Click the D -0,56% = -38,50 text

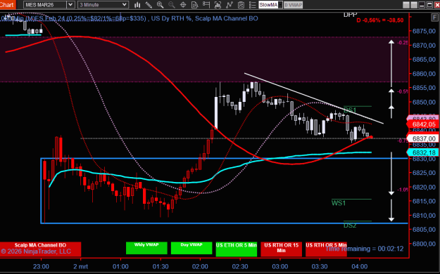pyautogui.click(x=380, y=20)
